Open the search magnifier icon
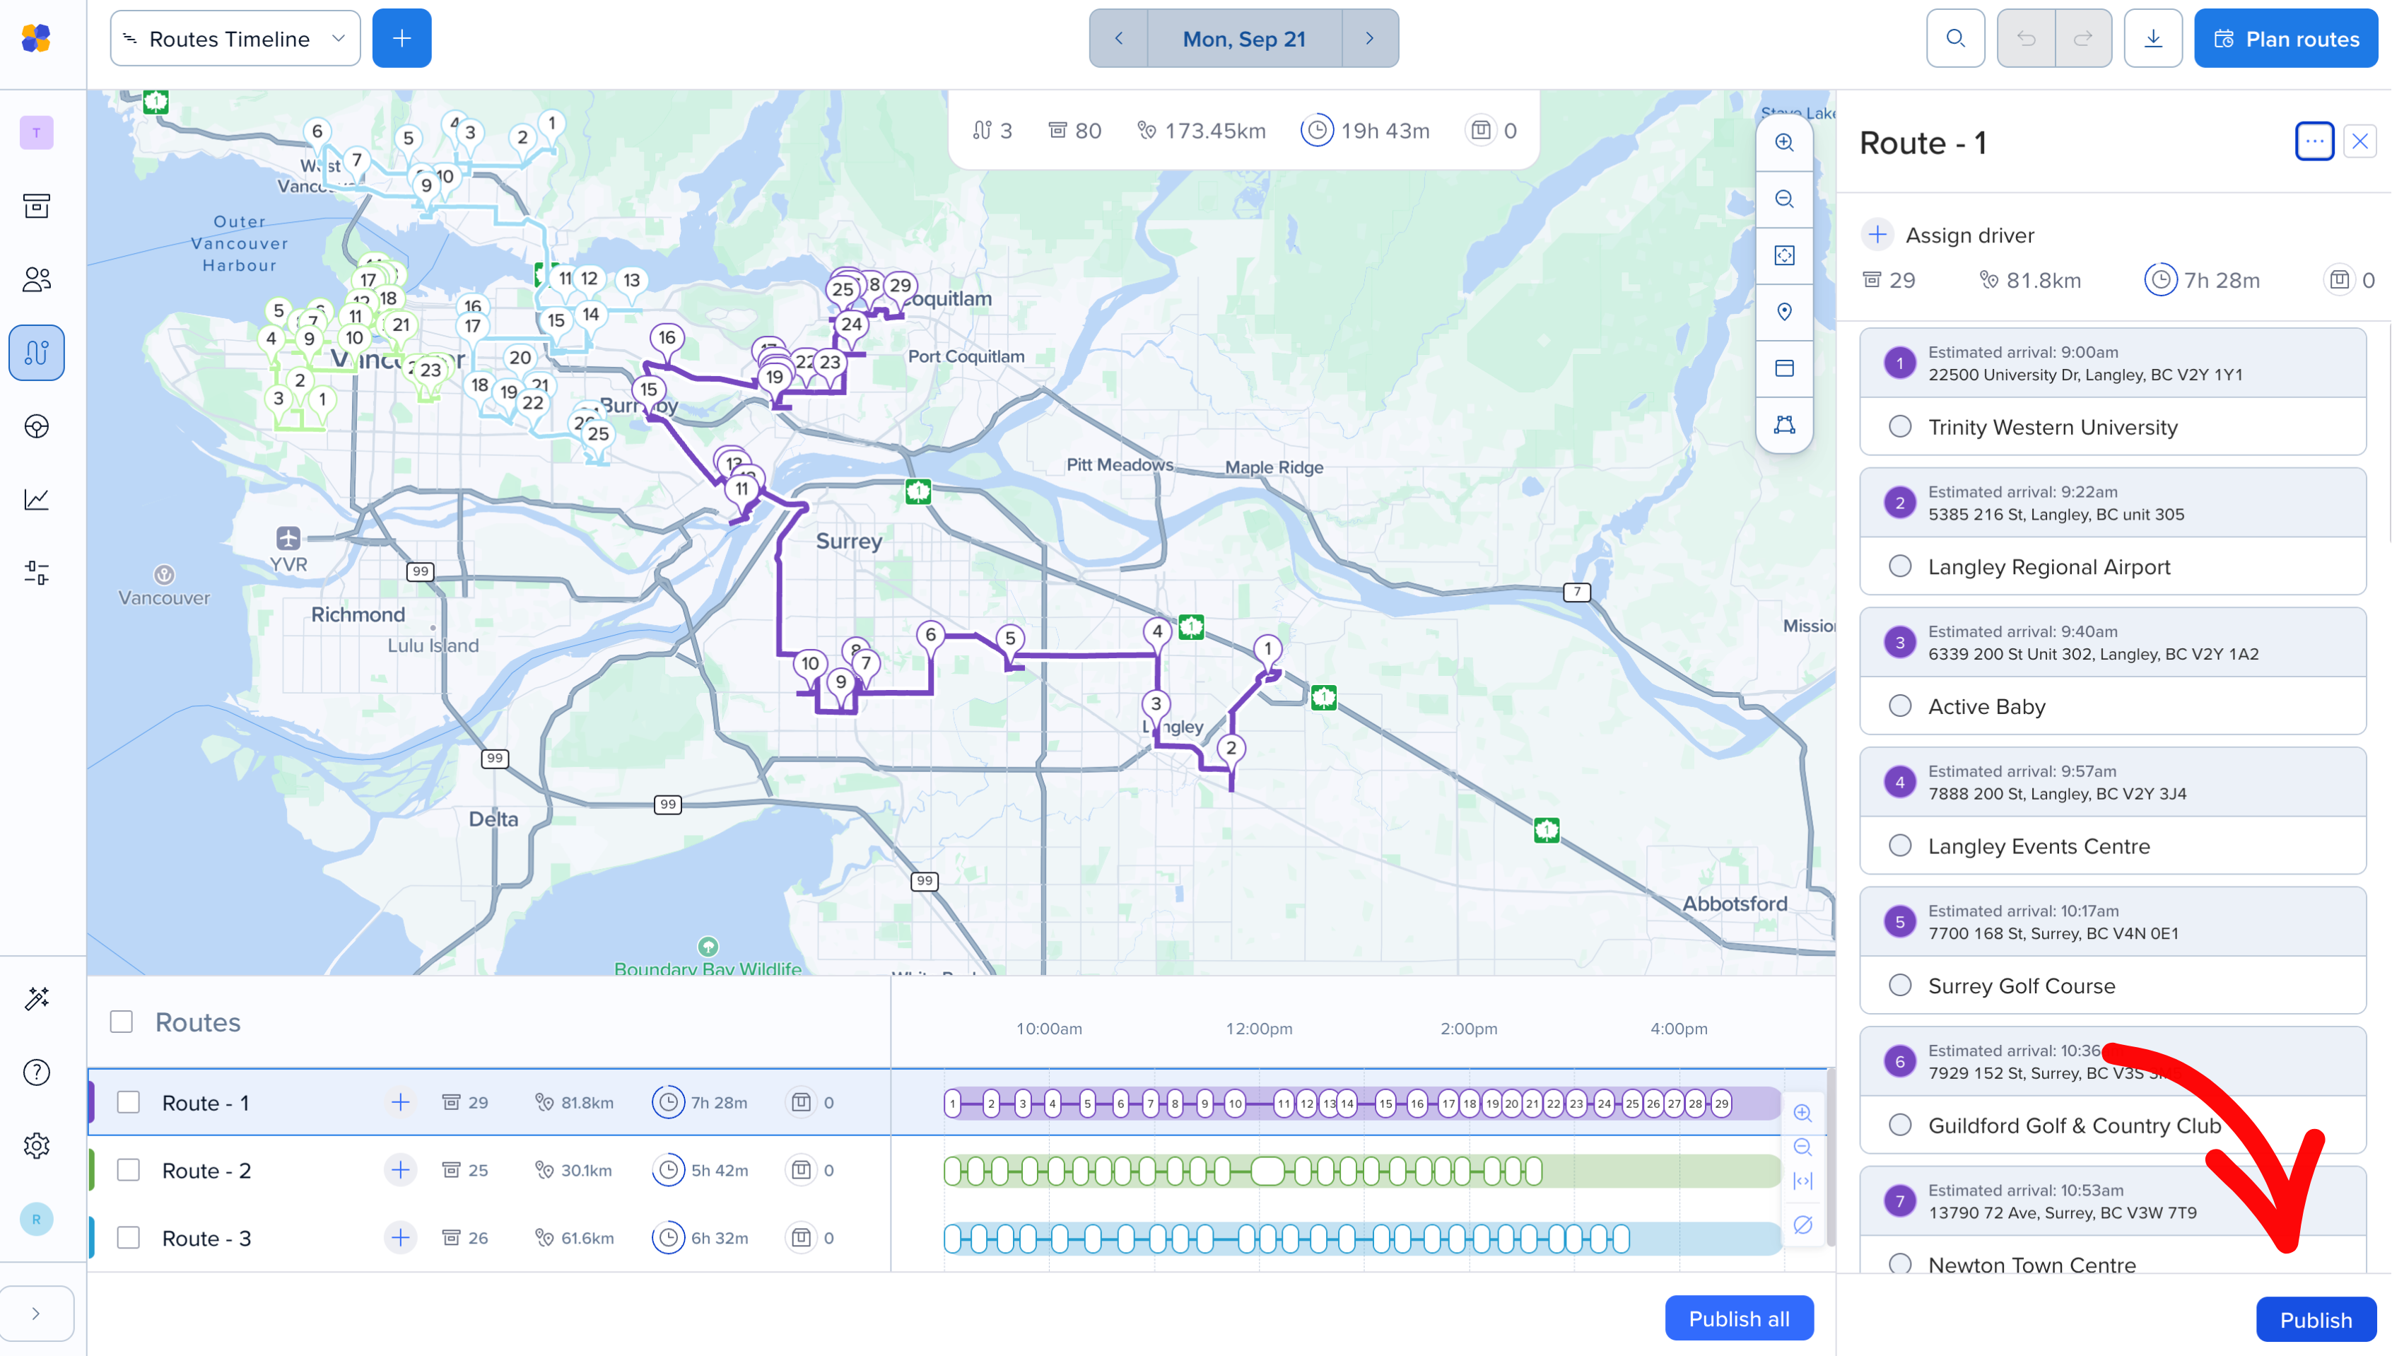The height and width of the screenshot is (1356, 2392). (x=1954, y=38)
